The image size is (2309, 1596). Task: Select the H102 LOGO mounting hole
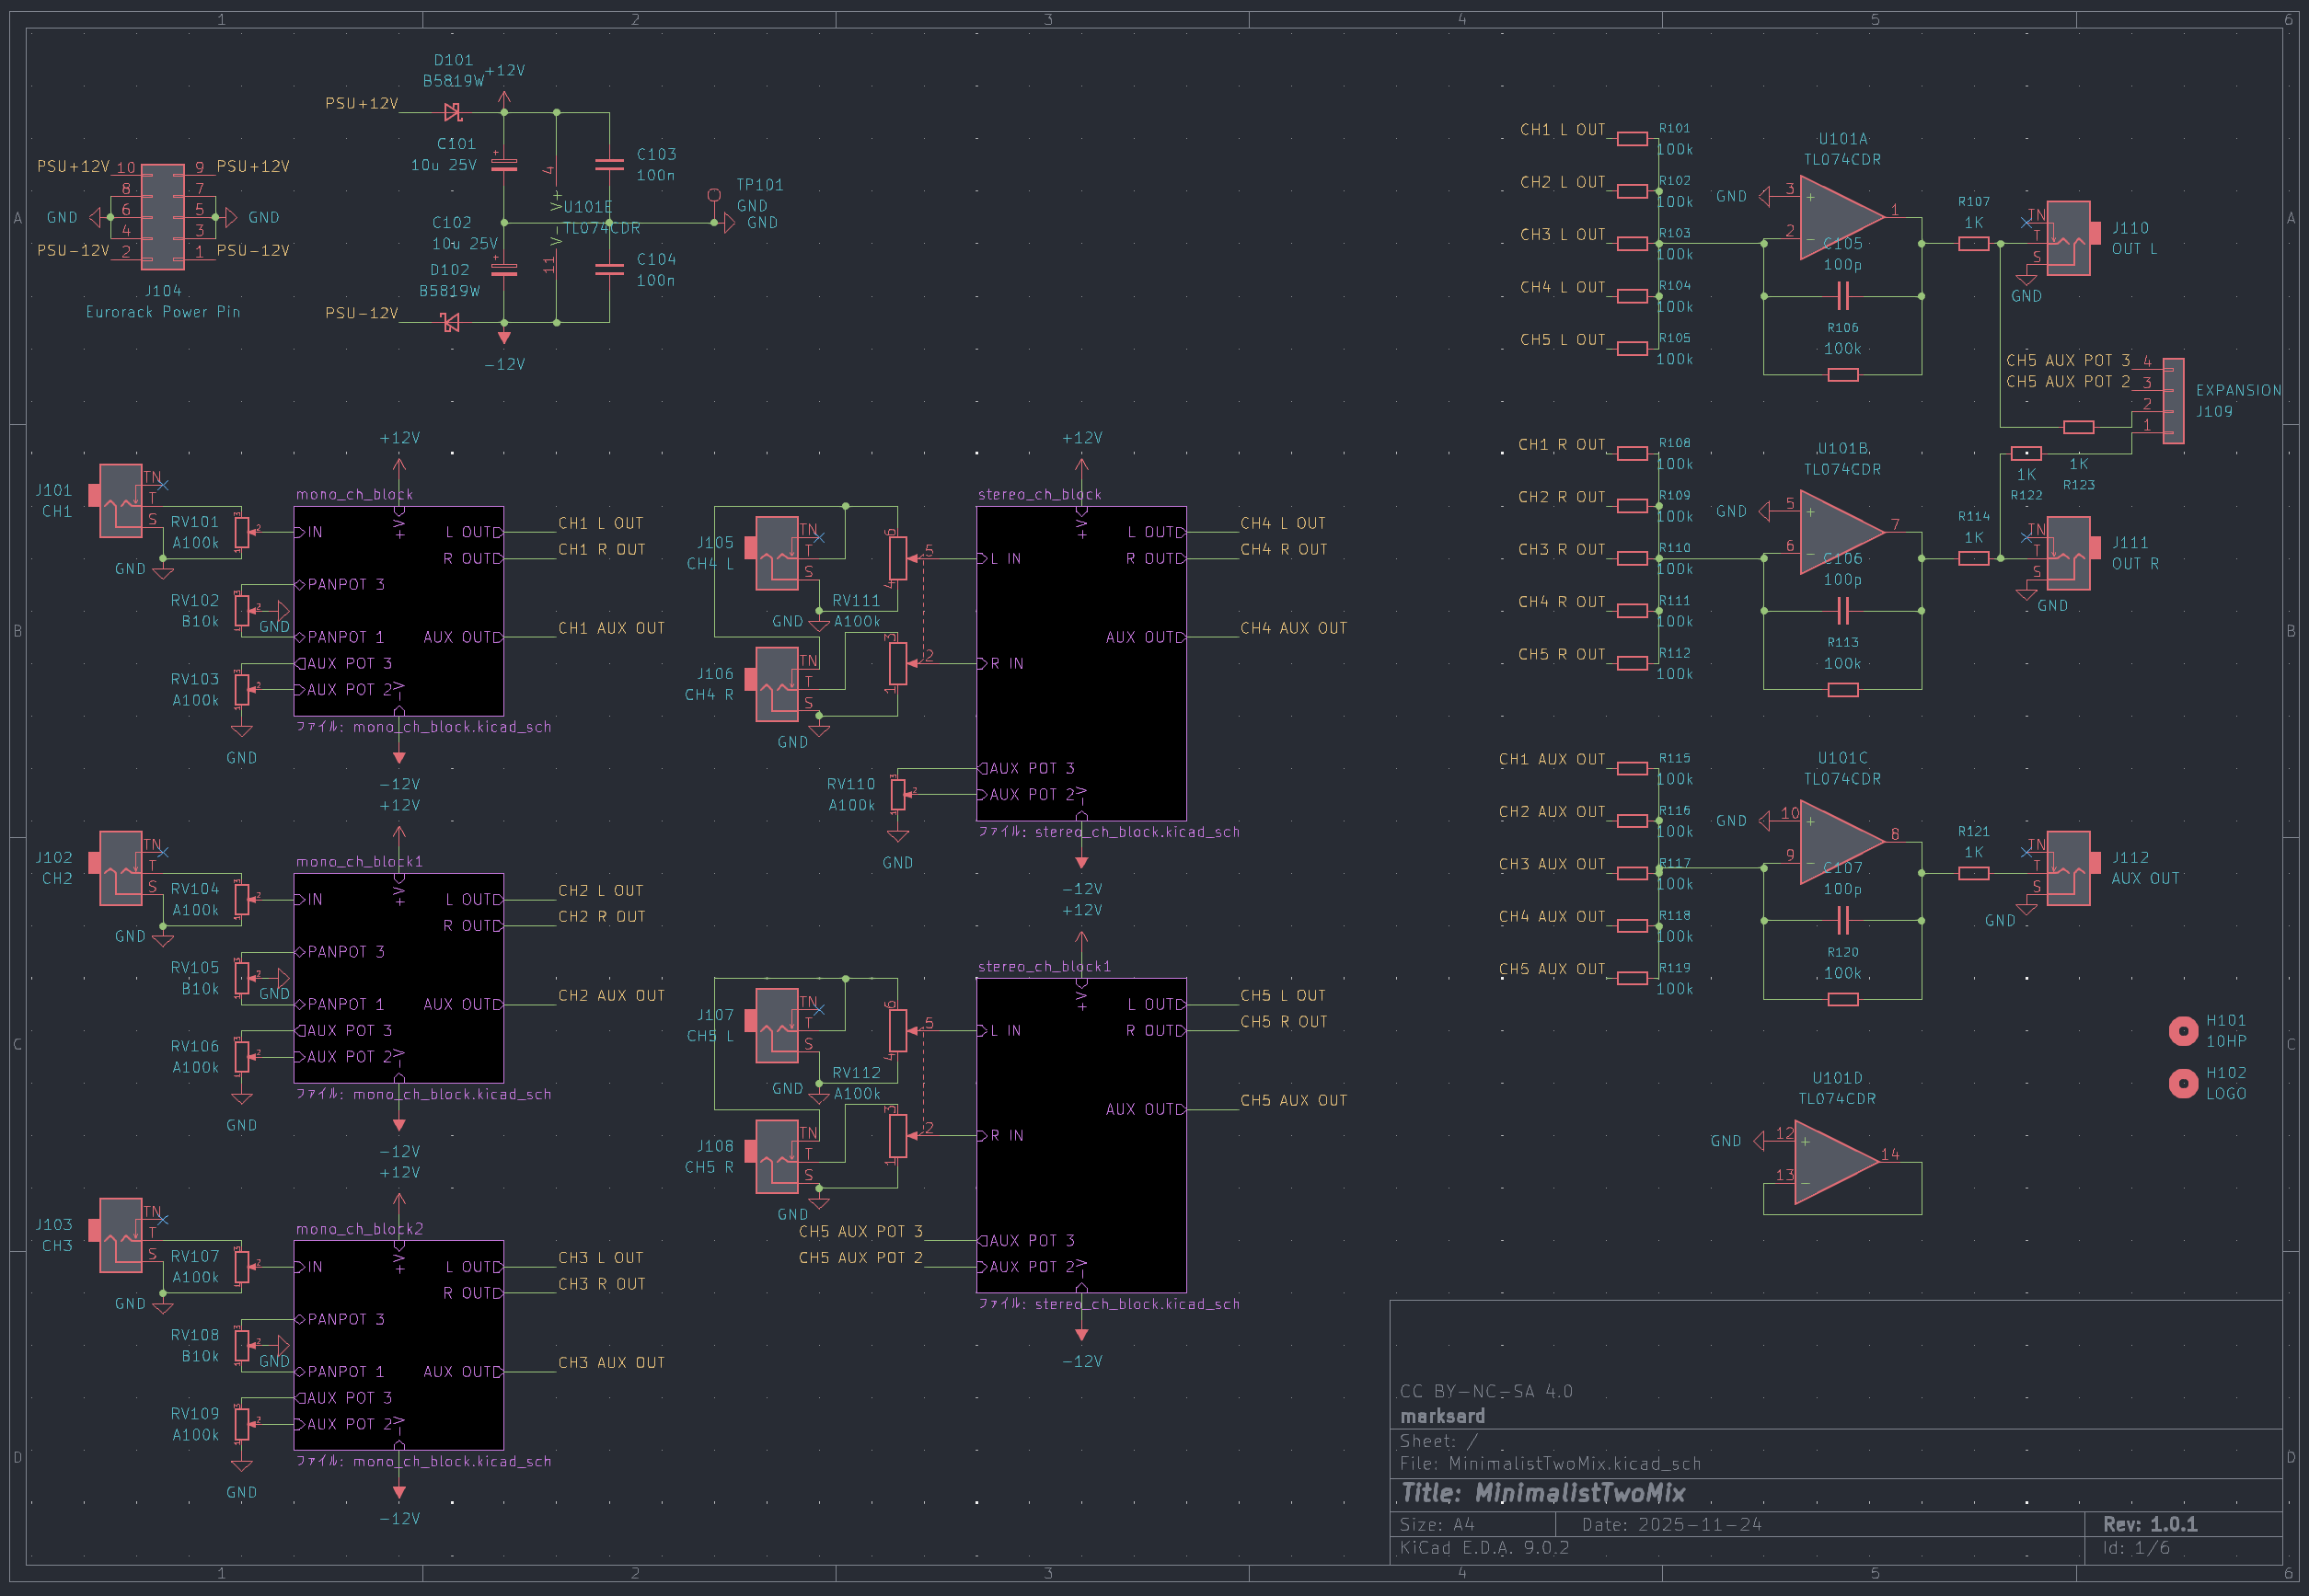pyautogui.click(x=2183, y=1083)
